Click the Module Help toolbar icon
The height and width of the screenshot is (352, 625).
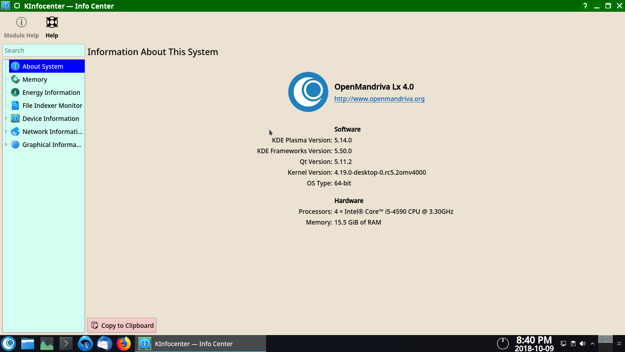coord(21,27)
